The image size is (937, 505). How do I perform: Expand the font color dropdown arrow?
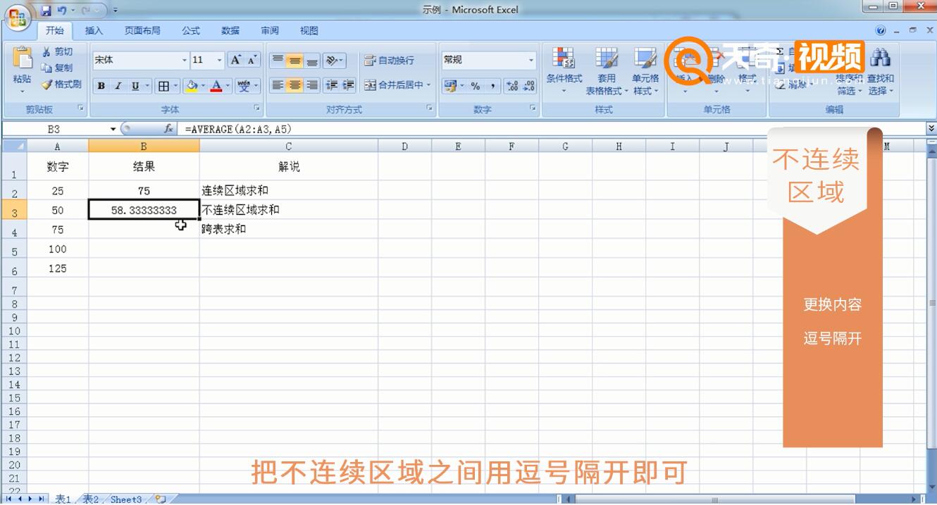point(228,86)
